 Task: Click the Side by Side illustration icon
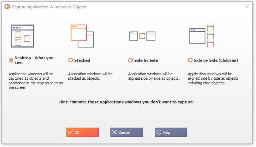pyautogui.click(x=142, y=36)
